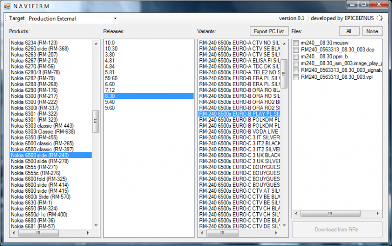
Task: Check the RM240_0563313_08.30_003.dcp checkbox
Action: pos(296,50)
